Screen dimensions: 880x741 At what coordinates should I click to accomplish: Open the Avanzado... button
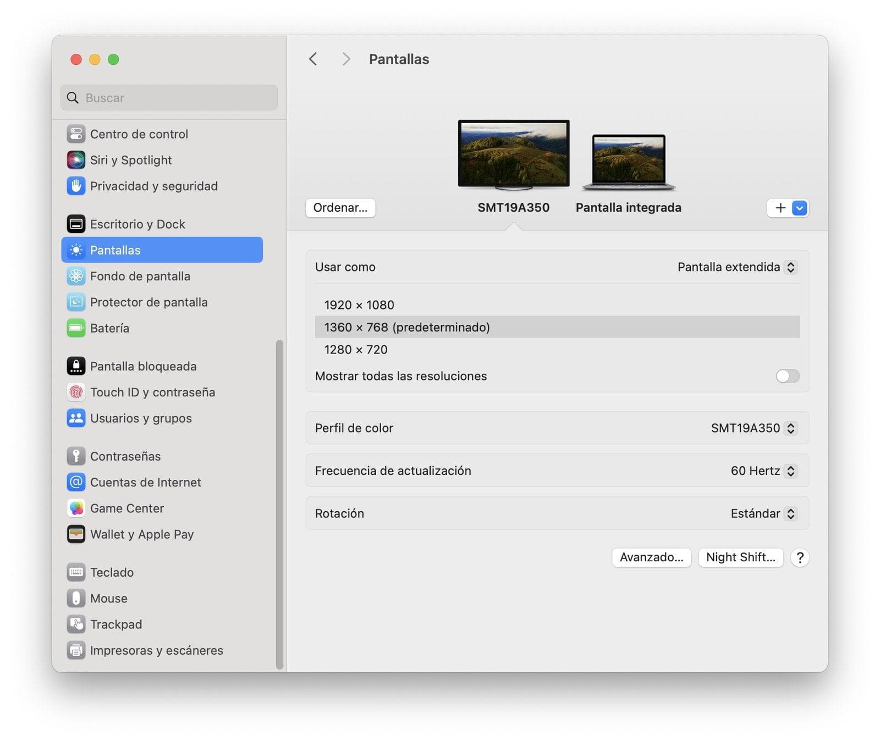[651, 557]
